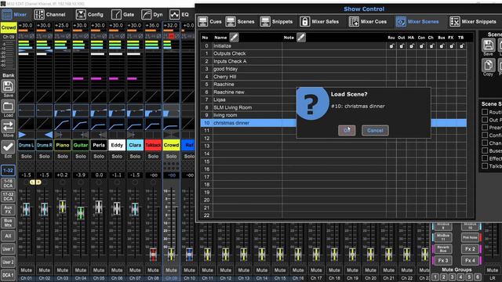Select scene row 'good friday'
502x282 pixels.
coord(333,69)
